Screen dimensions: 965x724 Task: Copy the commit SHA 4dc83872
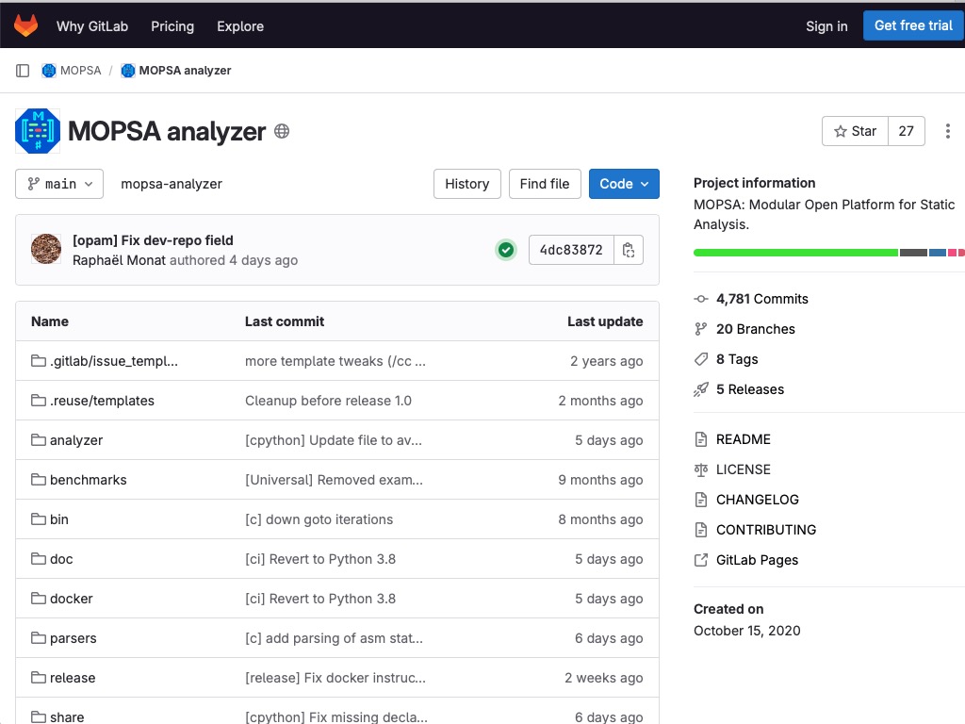point(629,250)
